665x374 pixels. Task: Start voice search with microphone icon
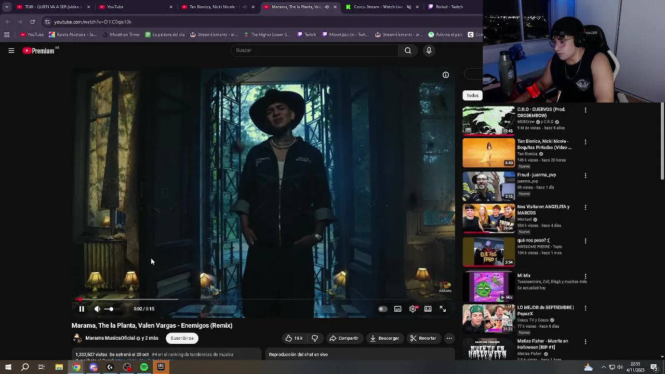click(429, 50)
